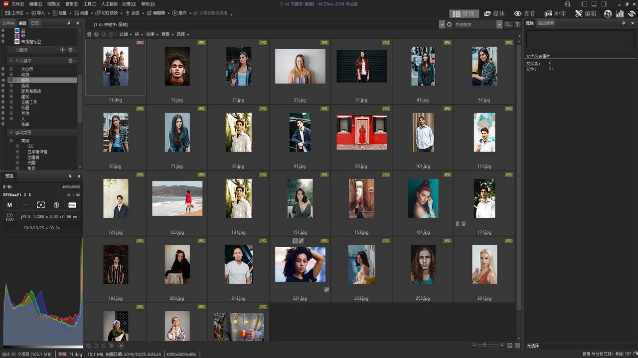Switch to 编辑 edit mode
638x358 pixels.
[585, 13]
